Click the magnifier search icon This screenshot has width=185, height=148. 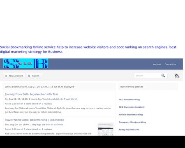pos(163,76)
